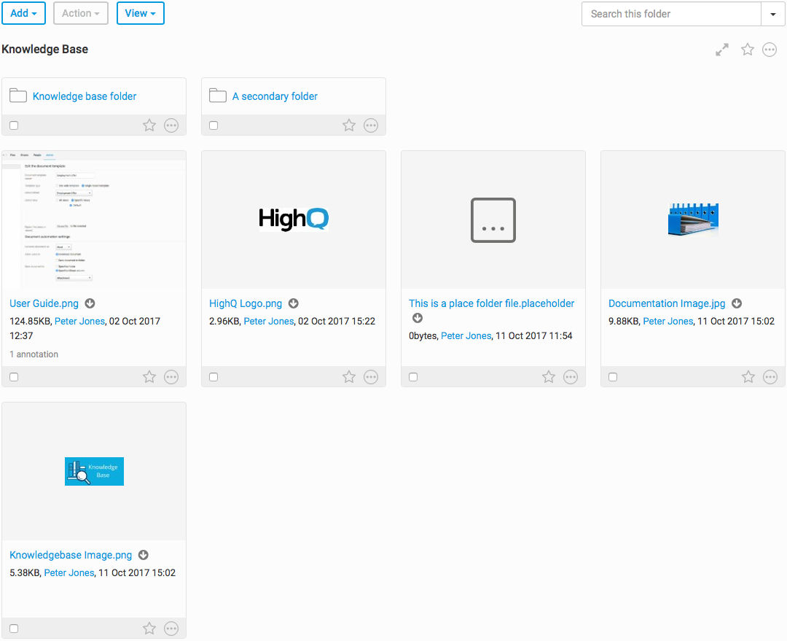Star the Documentation Image.jpg file
The image size is (787, 641).
click(748, 377)
